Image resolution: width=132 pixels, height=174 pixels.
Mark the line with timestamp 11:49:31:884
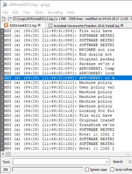pyautogui.click(x=2, y=31)
